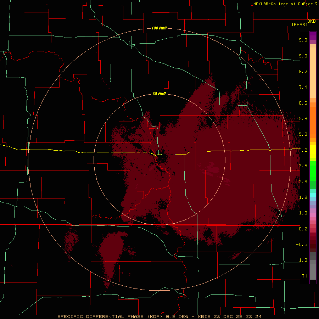This screenshot has width=319, height=319.
Task: Click the 9.8 value on the color scale
Action: click(303, 40)
